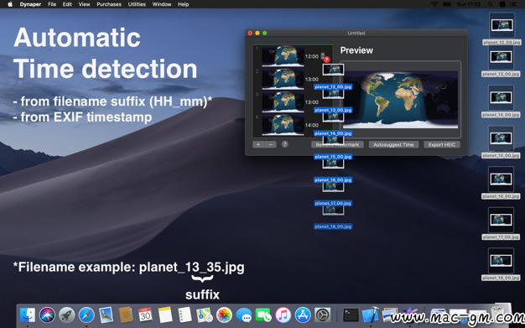Select image row 2 thumbnail in list
Viewport: 525px width, 328px height.
pos(283,80)
